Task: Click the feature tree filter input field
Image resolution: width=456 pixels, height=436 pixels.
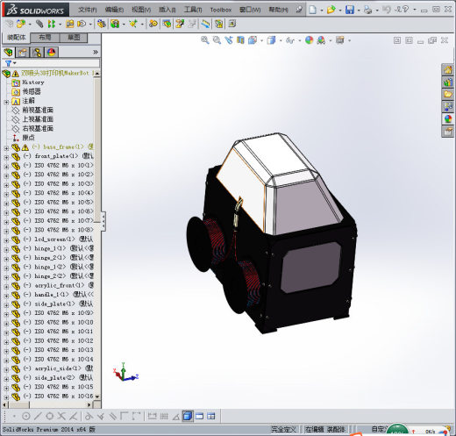Action: pyautogui.click(x=52, y=63)
